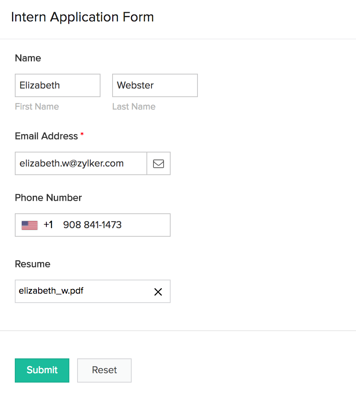Click the Phone Number label
Image resolution: width=356 pixels, height=397 pixels.
(48, 198)
